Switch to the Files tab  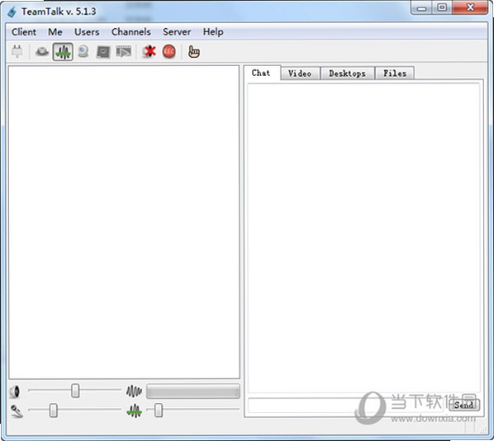click(x=394, y=73)
